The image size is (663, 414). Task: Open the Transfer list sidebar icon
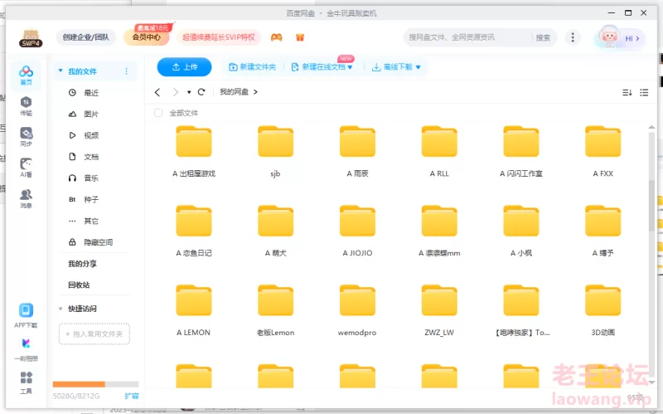(x=27, y=106)
